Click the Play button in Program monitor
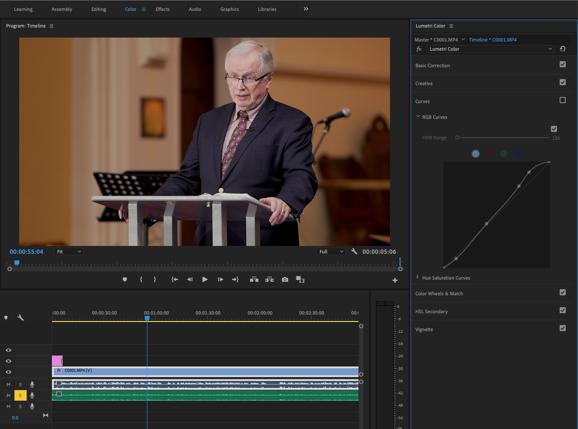Image resolution: width=578 pixels, height=429 pixels. tap(205, 280)
